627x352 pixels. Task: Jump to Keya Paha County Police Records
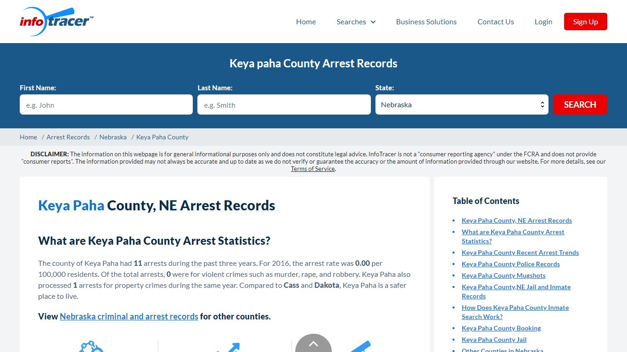(511, 264)
